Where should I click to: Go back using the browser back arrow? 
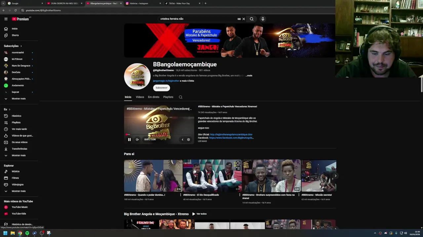pos(4,11)
